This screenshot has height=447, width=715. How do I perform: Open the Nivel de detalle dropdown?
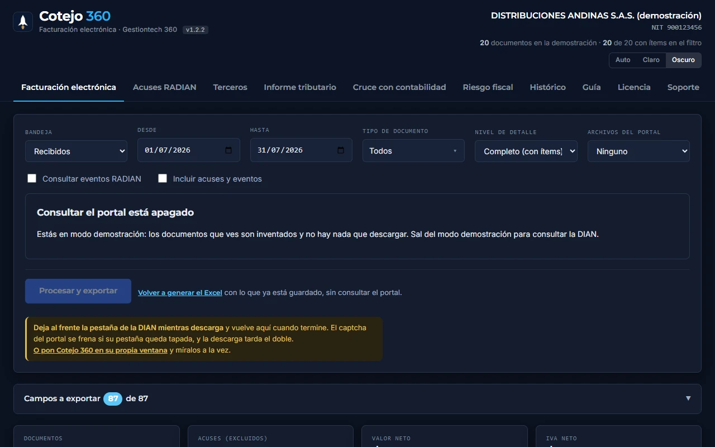526,151
